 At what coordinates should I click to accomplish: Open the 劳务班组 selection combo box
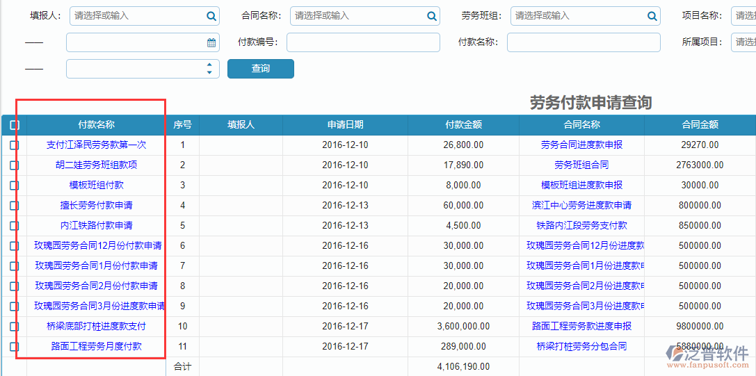pyautogui.click(x=577, y=16)
